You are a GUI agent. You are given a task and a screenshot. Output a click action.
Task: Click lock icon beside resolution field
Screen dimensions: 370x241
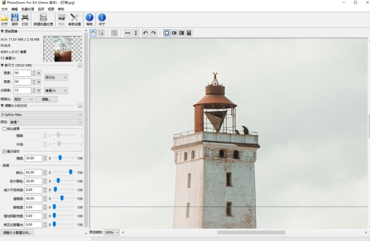[x=39, y=90]
